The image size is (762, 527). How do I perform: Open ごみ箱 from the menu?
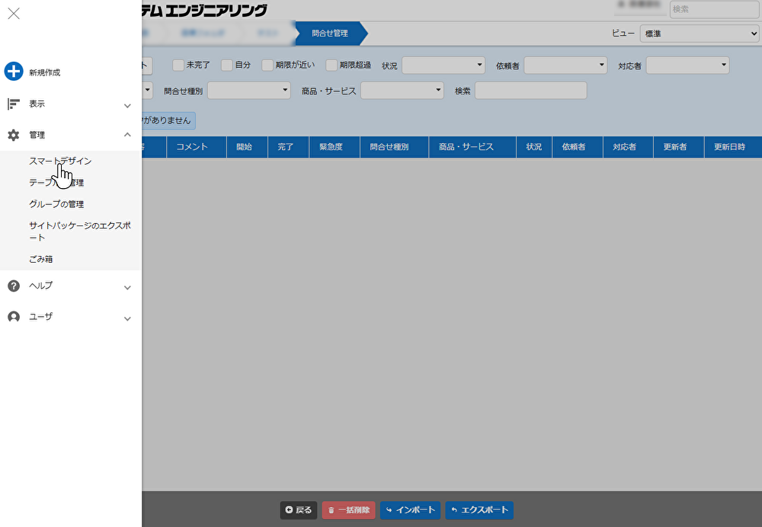(41, 259)
